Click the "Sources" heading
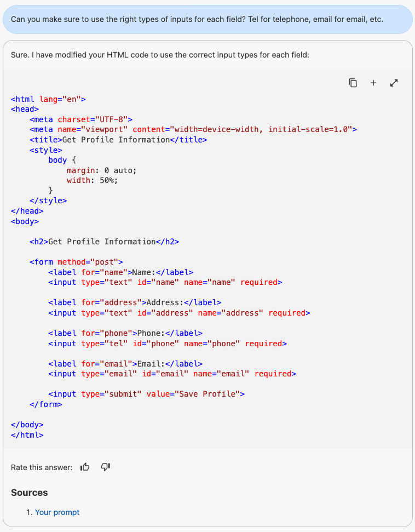 tap(30, 493)
